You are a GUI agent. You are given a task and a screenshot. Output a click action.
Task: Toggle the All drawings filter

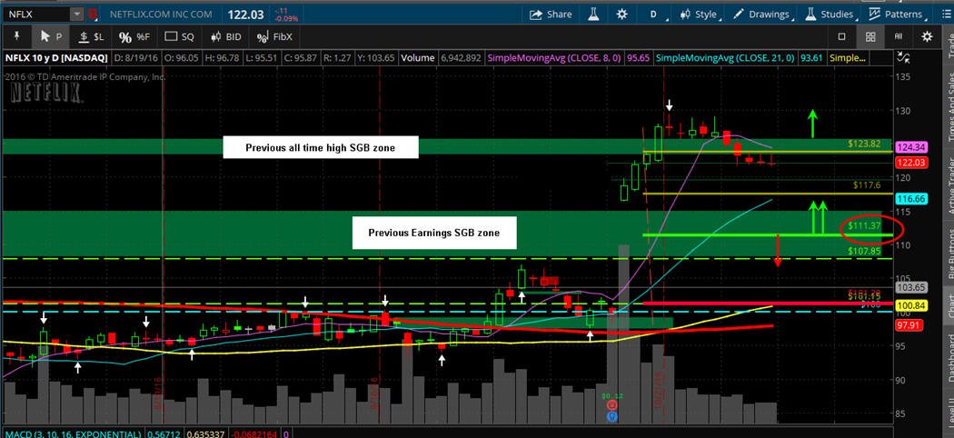point(898,36)
